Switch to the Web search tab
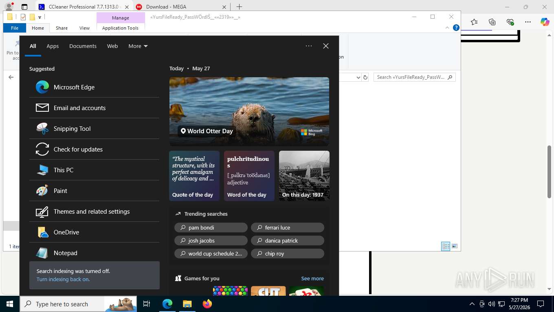This screenshot has width=554, height=312. point(112,46)
